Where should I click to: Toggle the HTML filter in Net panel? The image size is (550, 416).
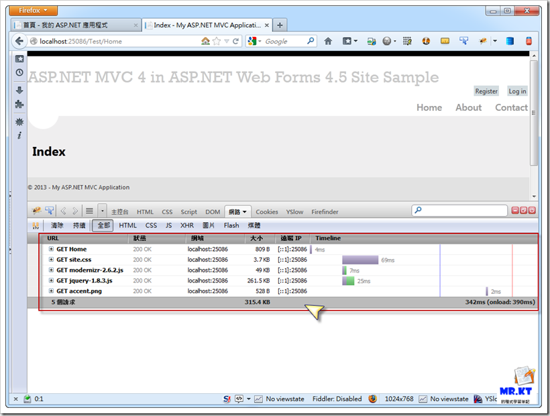click(127, 225)
